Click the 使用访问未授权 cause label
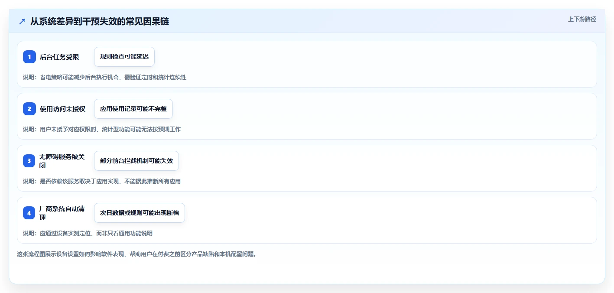The height and width of the screenshot is (293, 614). (62, 109)
